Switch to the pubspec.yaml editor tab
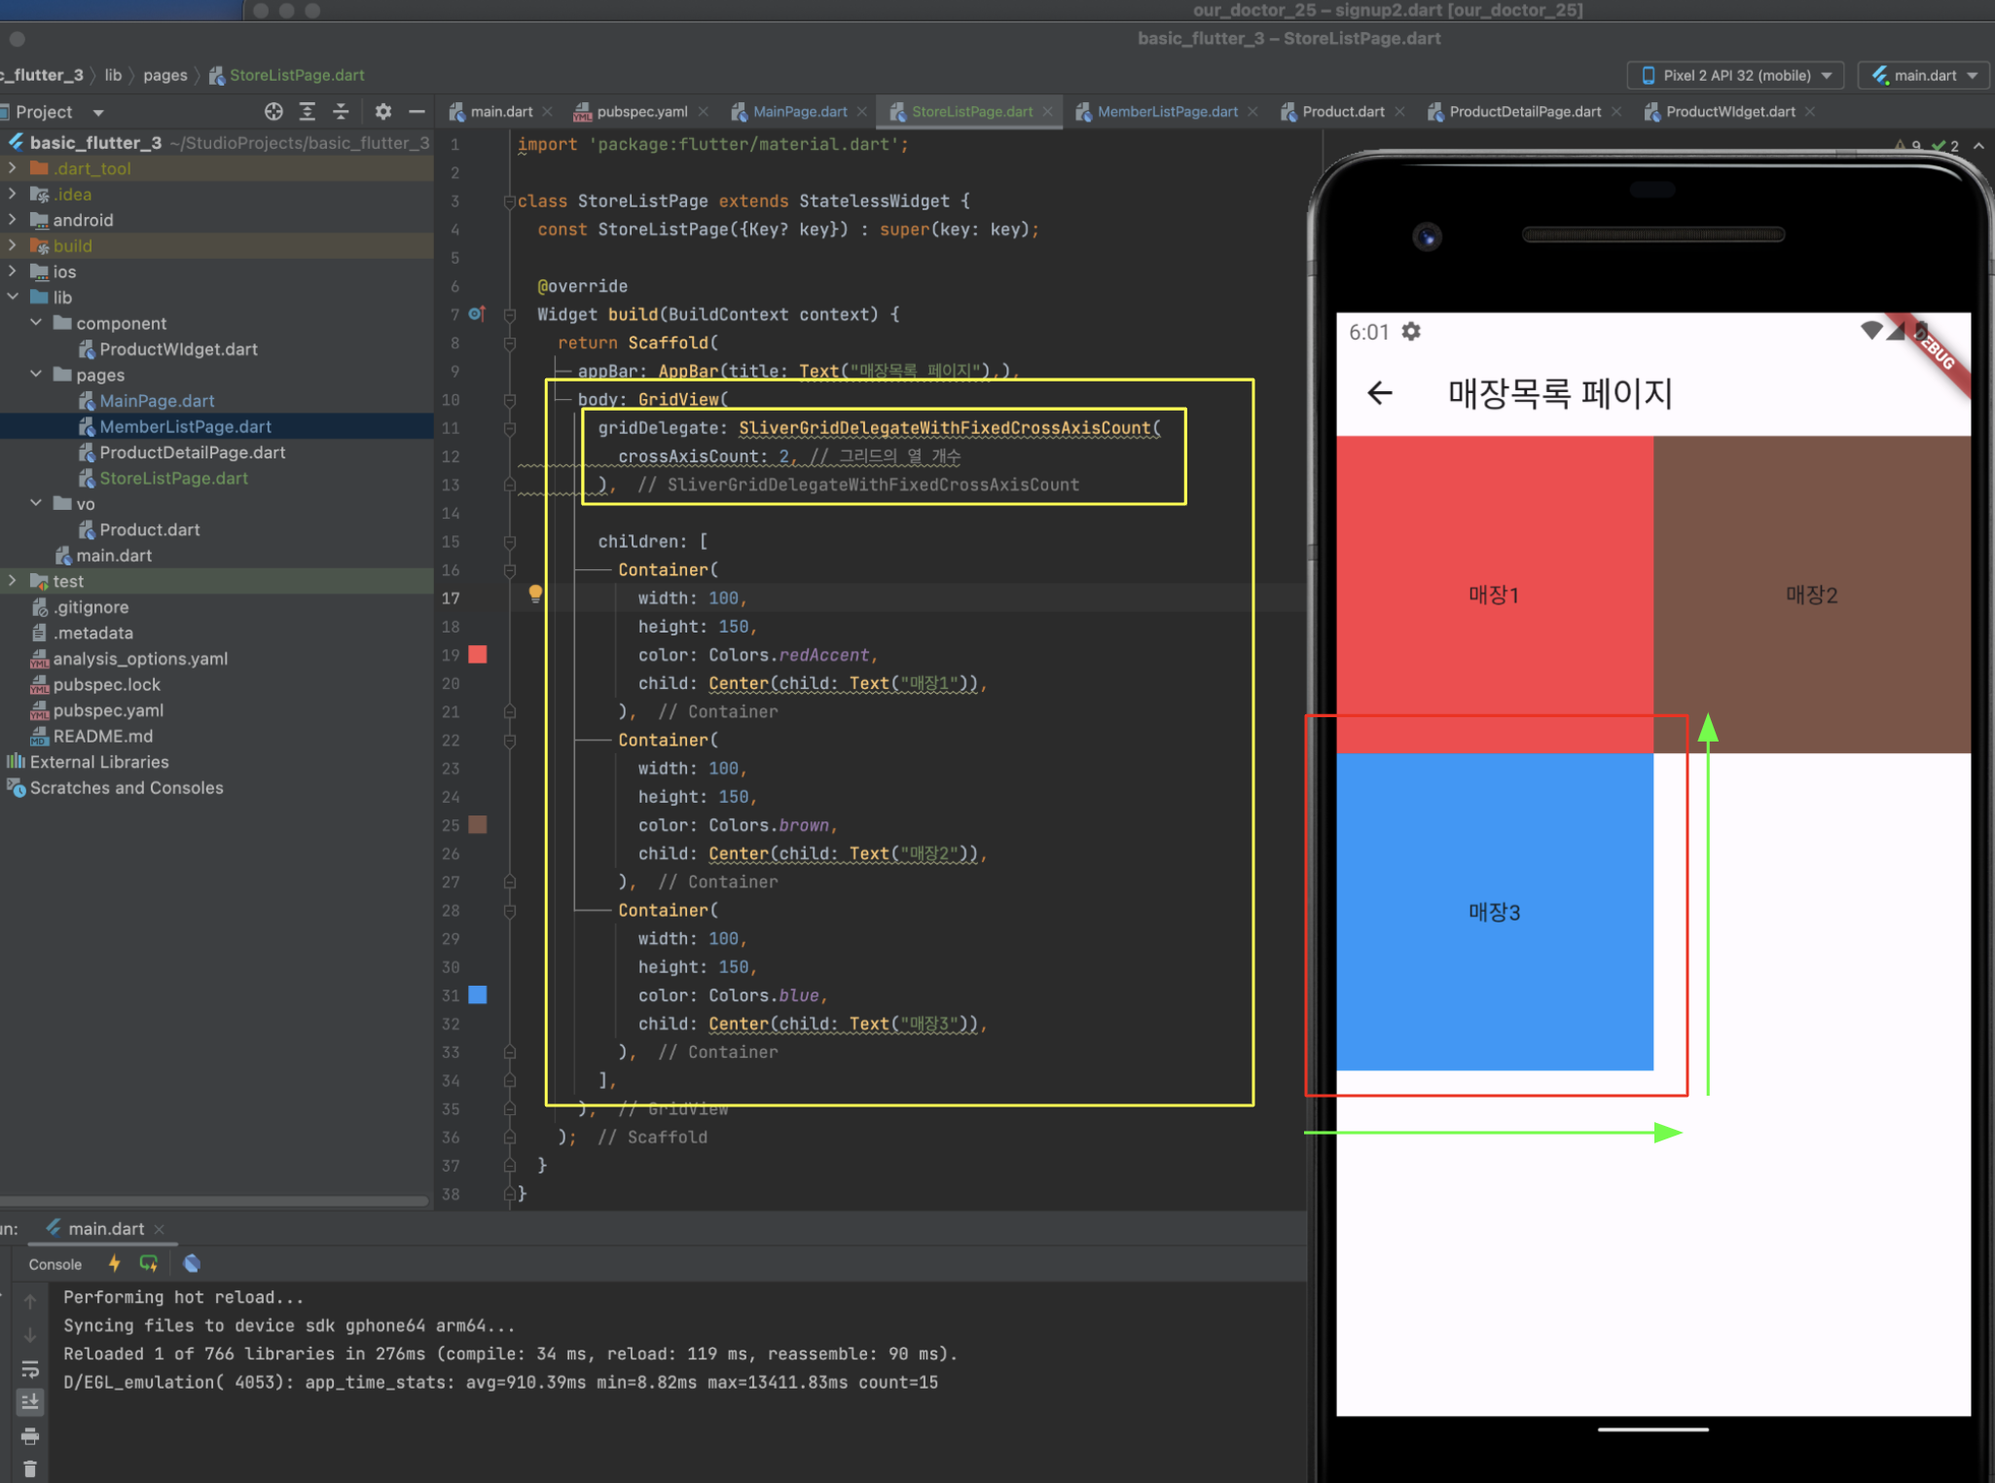The width and height of the screenshot is (1995, 1483). pyautogui.click(x=641, y=112)
